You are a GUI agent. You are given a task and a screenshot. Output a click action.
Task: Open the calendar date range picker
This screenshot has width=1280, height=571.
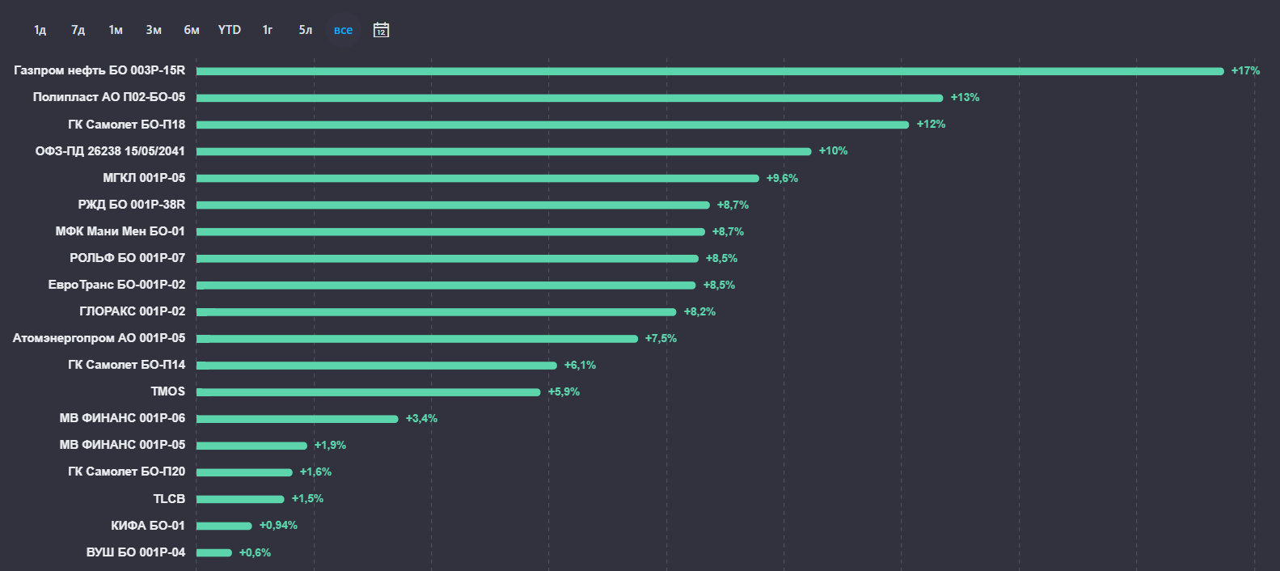[x=381, y=30]
